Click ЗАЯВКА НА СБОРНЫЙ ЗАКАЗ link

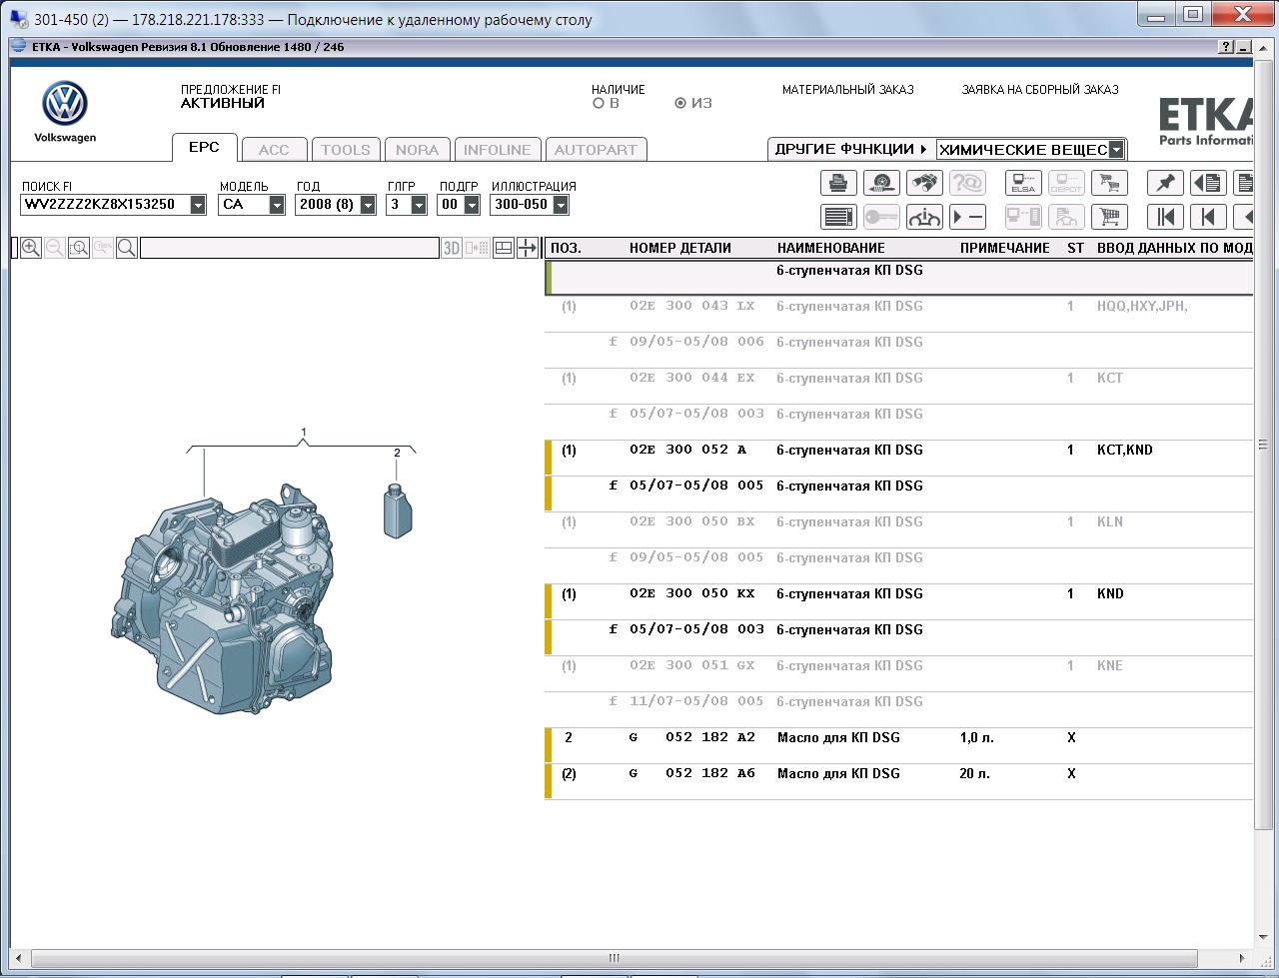tap(1040, 90)
